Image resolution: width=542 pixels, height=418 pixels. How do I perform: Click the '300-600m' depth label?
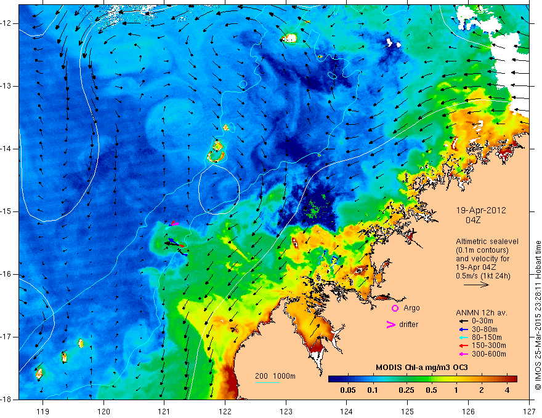tap(489, 354)
